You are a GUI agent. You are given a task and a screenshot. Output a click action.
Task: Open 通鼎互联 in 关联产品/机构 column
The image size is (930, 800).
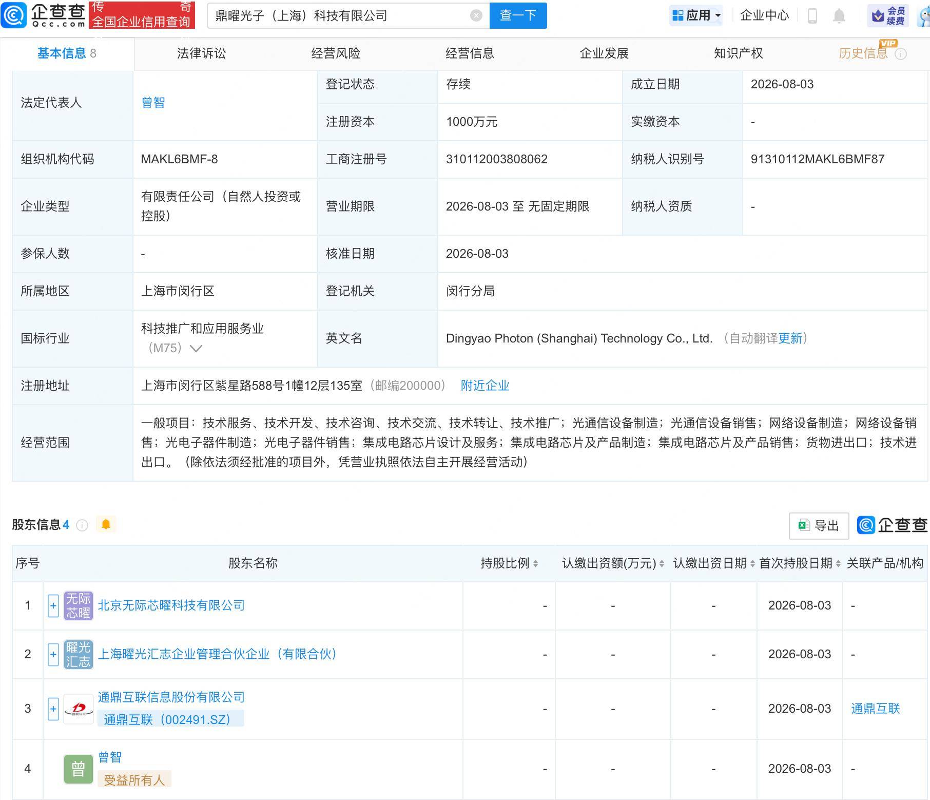(876, 709)
